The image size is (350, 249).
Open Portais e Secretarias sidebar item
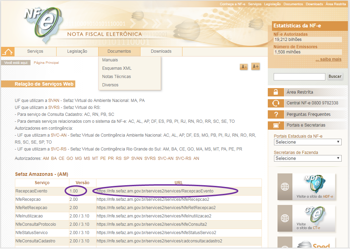click(306, 125)
